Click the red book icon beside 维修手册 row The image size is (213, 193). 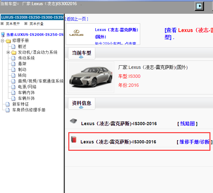[74, 139]
